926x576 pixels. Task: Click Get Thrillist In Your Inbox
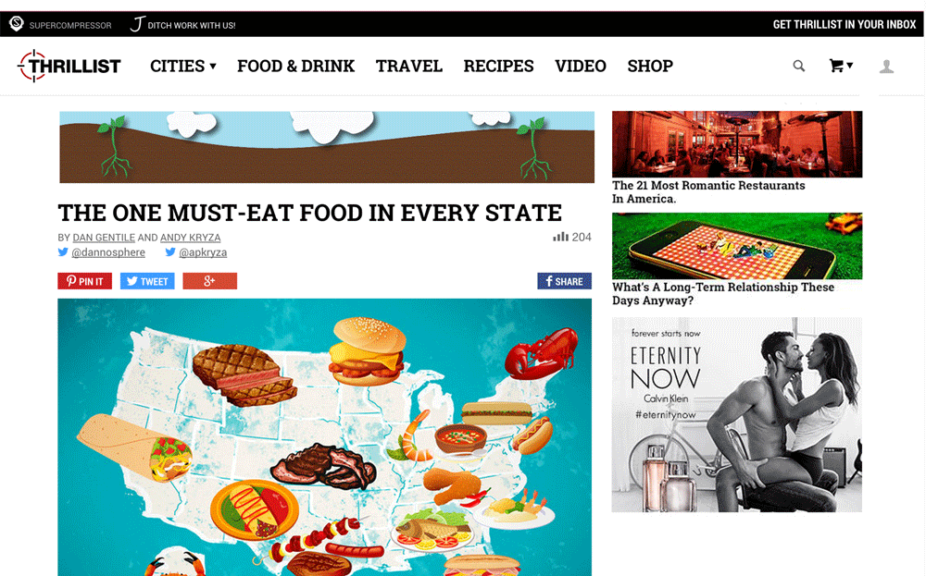click(845, 25)
